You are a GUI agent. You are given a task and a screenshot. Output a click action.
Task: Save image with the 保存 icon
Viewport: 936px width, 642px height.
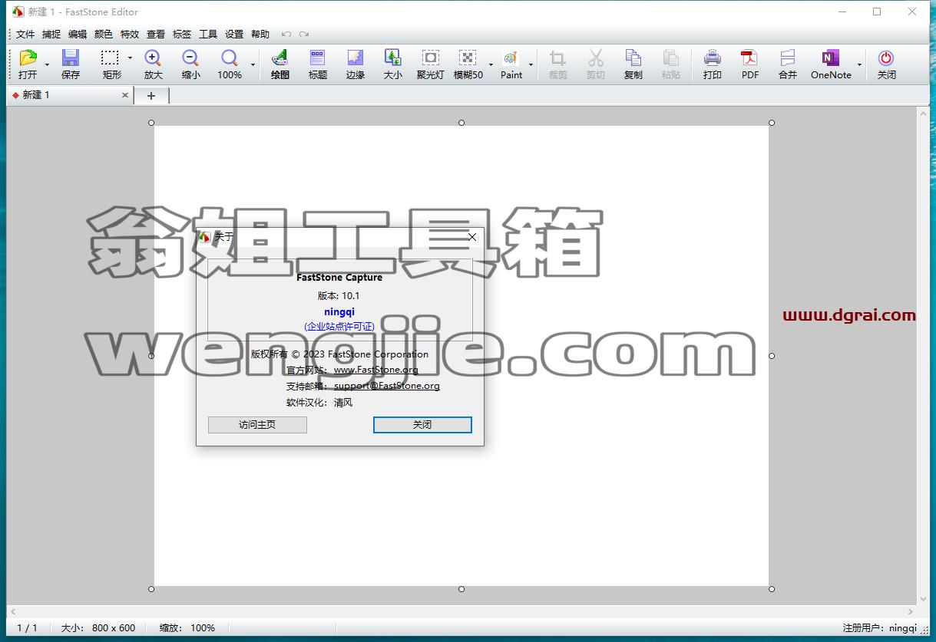coord(71,58)
